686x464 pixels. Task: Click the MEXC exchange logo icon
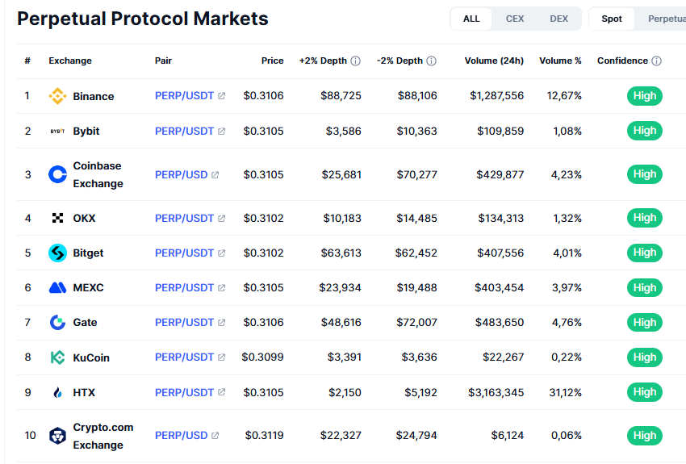coord(57,287)
